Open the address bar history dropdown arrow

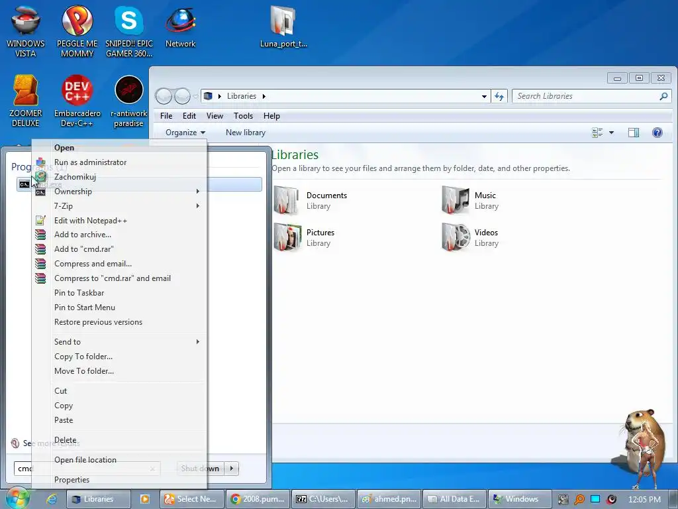click(484, 97)
